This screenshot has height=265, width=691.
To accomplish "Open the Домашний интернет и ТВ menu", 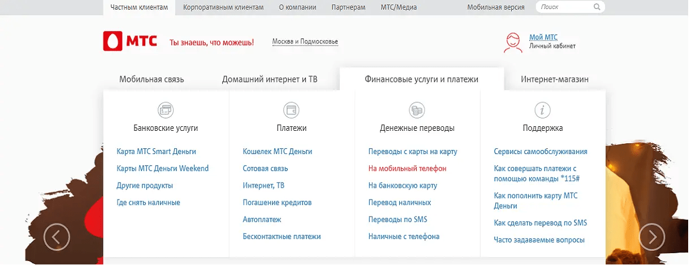I will (270, 79).
